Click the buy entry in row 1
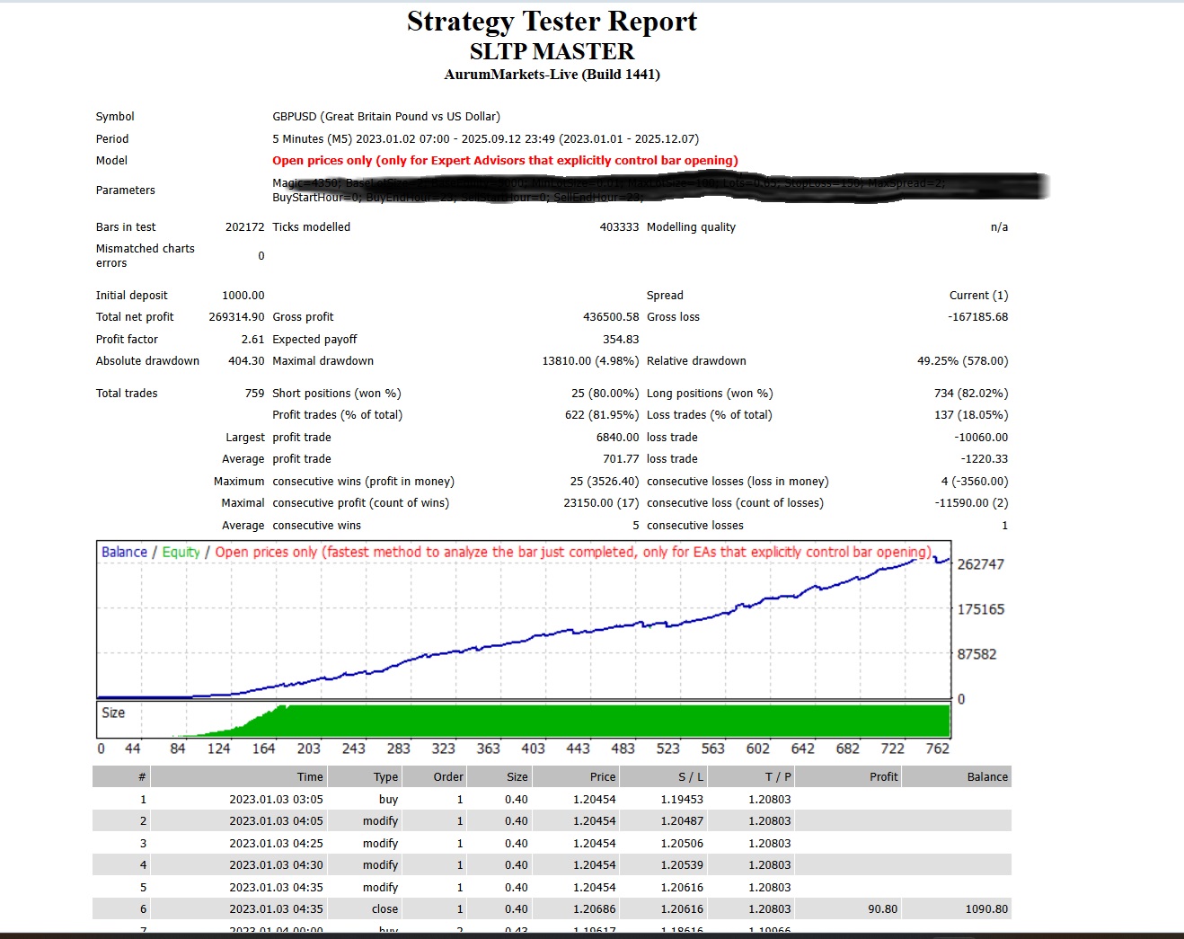Screen dimensions: 1184x939 point(388,800)
